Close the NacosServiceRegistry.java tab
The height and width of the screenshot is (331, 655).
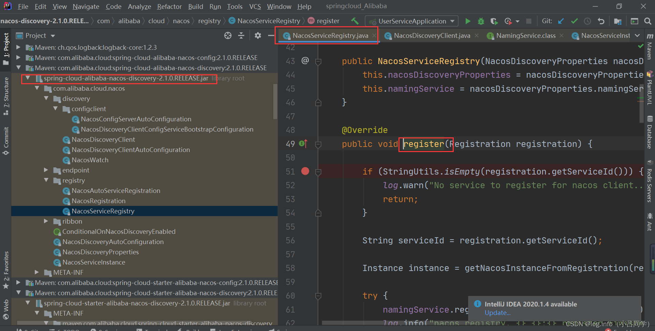374,35
